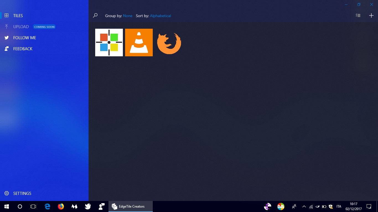
Task: Open the language indicator showing ITA
Action: 339,206
